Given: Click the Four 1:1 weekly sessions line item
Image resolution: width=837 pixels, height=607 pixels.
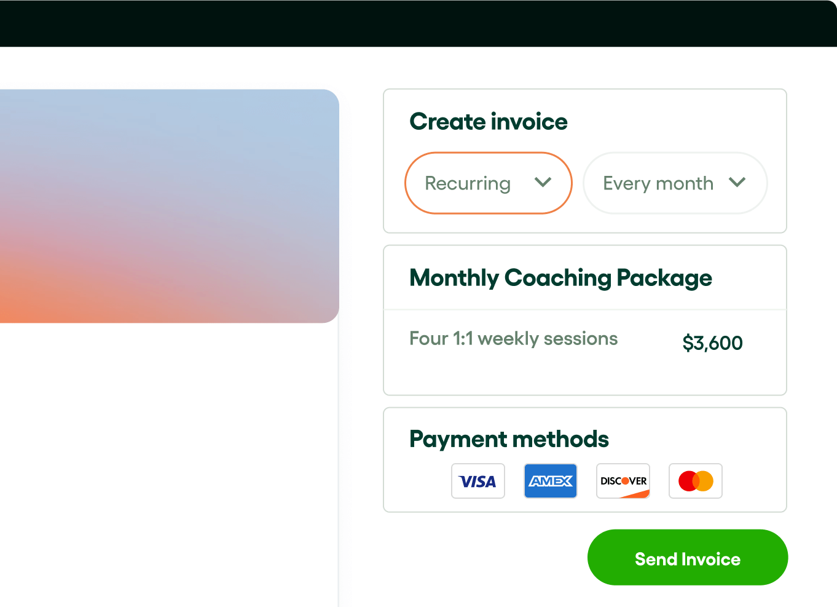Looking at the screenshot, I should tap(513, 338).
